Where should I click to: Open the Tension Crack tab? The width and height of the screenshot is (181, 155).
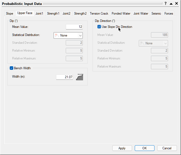coord(99,14)
